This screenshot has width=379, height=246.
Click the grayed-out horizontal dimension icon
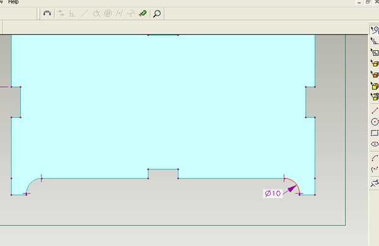tap(61, 13)
